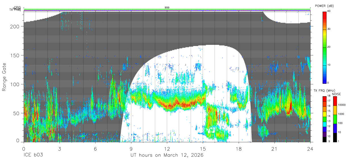Click the '3' hour tick on the UT axis

point(59,149)
